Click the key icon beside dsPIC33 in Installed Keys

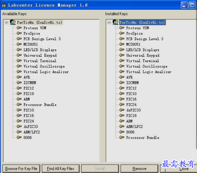tap(122, 110)
